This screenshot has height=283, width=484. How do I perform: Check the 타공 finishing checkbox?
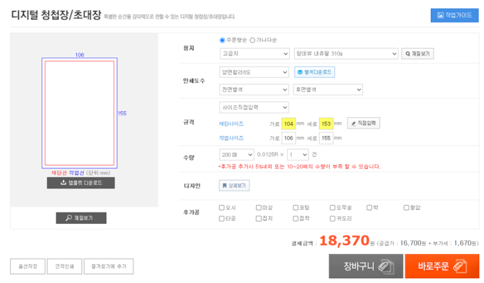(221, 218)
